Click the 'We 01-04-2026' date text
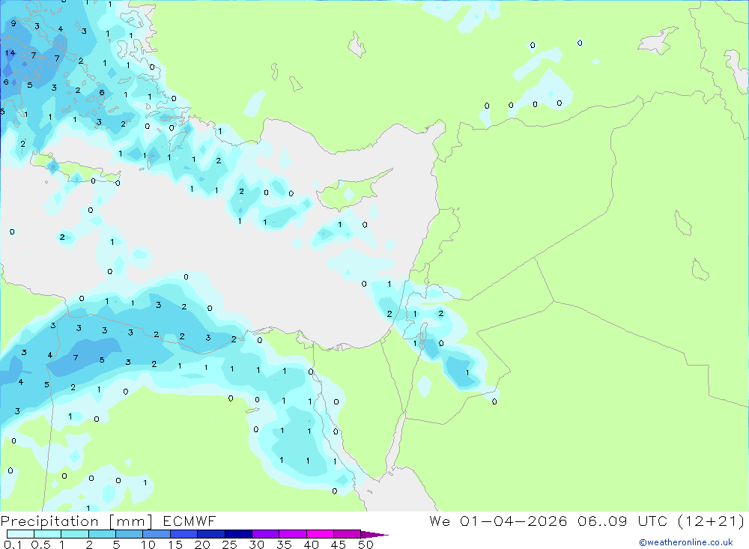Viewport: 749px width, 549px height. point(498,521)
